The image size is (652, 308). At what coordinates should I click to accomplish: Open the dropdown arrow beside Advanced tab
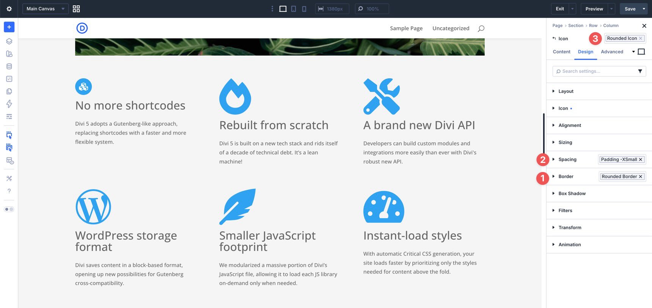tap(633, 52)
